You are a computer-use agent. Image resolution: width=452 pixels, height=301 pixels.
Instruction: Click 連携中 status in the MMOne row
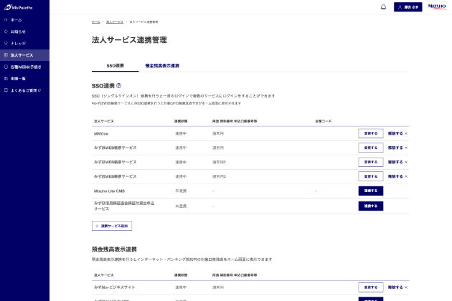click(181, 133)
